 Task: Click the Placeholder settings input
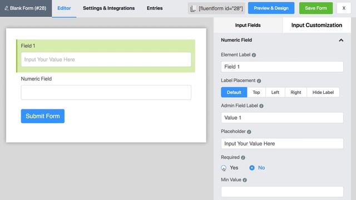pos(282,143)
